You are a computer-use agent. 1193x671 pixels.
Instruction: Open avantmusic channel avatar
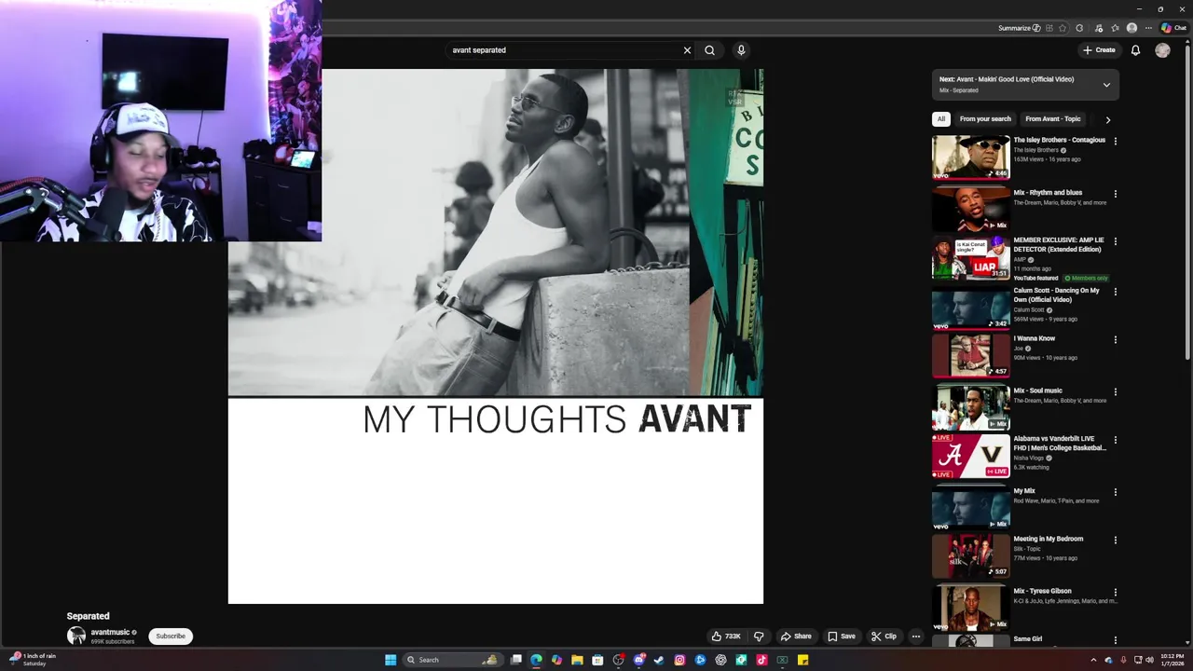point(76,636)
